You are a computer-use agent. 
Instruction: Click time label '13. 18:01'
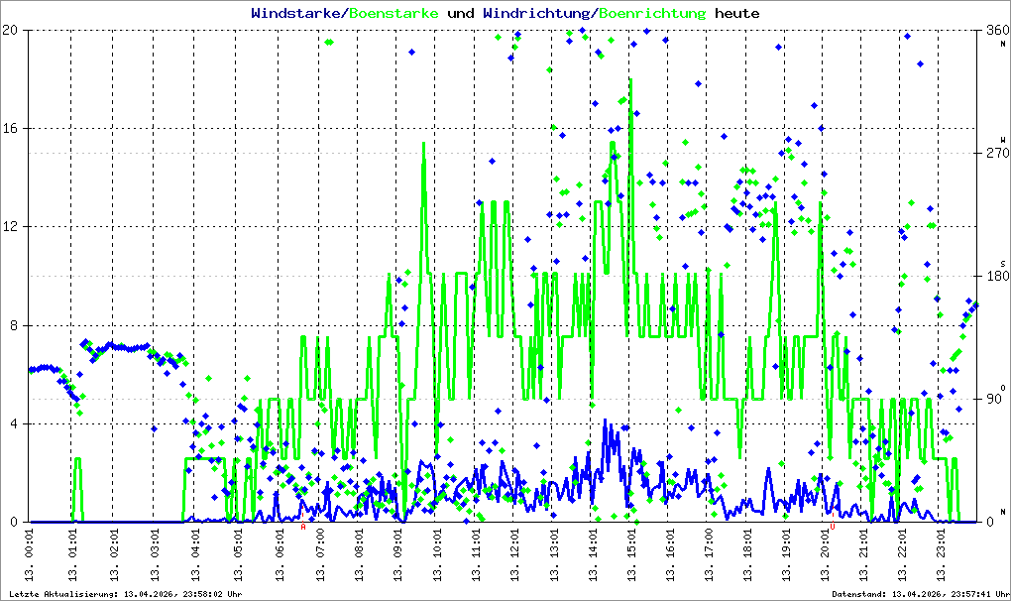747,554
